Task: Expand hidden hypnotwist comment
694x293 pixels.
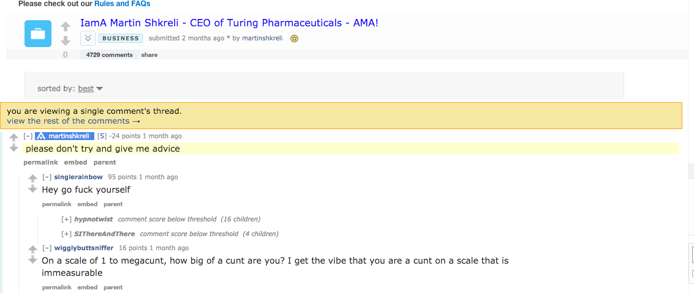Action: coord(66,219)
